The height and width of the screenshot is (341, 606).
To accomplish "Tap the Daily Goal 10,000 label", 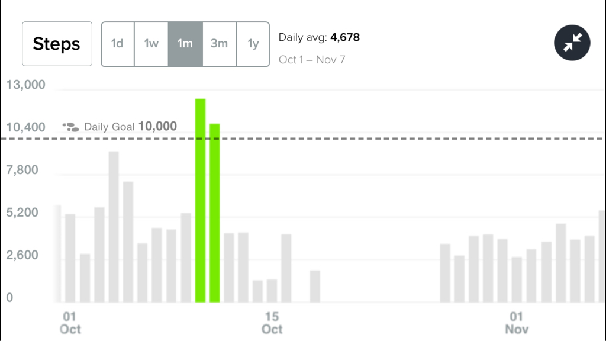I will click(x=131, y=127).
